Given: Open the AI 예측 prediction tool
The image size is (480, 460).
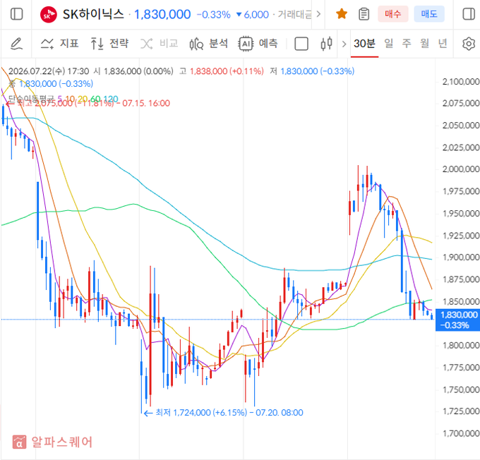Looking at the screenshot, I should tap(258, 44).
